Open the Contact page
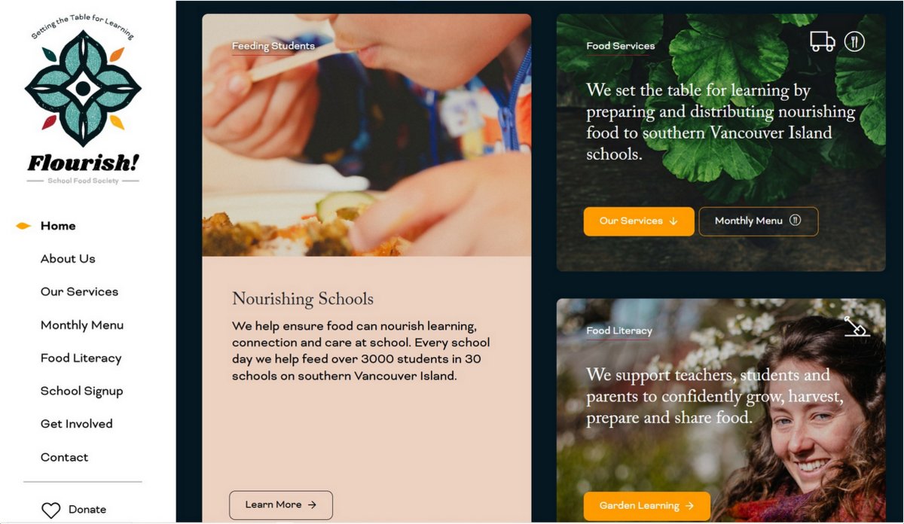 tap(64, 457)
